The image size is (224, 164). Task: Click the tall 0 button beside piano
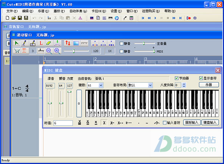click(79, 103)
